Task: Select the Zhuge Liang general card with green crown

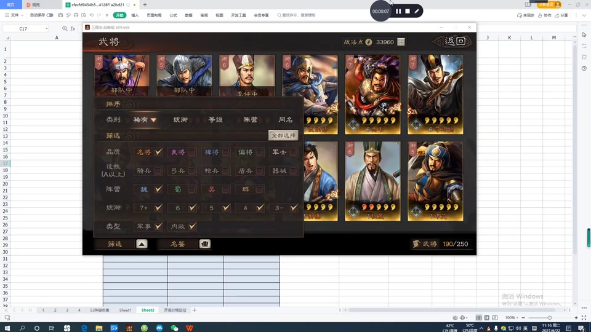Action: [x=372, y=181]
